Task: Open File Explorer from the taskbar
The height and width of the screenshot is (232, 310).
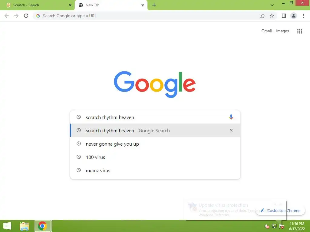Action: (x=25, y=226)
